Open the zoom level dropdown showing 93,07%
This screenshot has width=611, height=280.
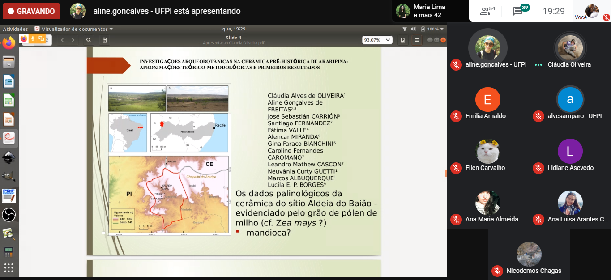pos(377,40)
